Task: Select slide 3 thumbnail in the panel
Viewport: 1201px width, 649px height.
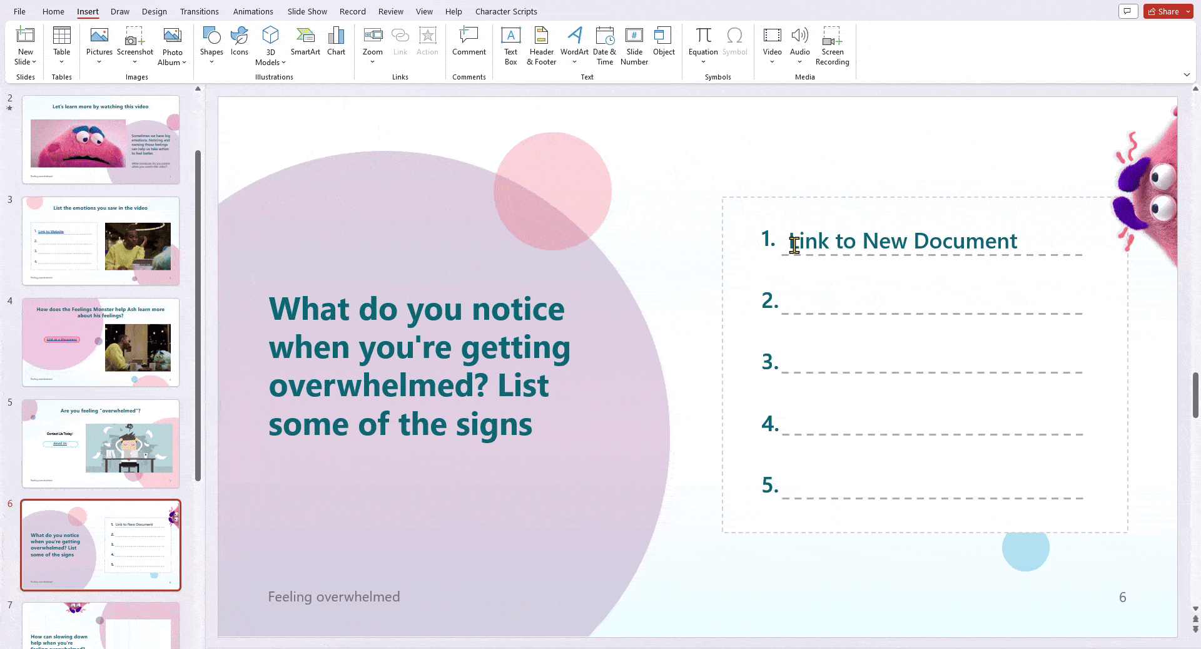Action: 101,240
